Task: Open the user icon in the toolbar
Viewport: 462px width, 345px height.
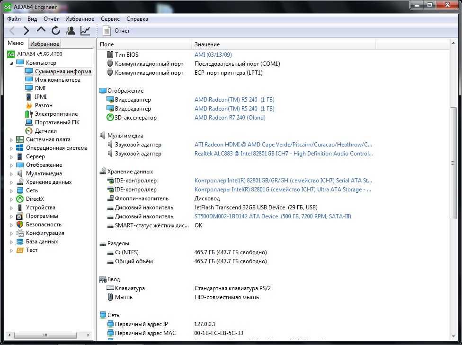Action: tap(71, 31)
